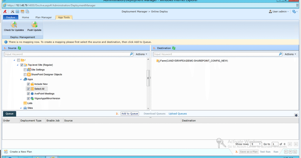Open the Actions dropdown in Source panel
Screen dimensions: 301x158
(141, 54)
